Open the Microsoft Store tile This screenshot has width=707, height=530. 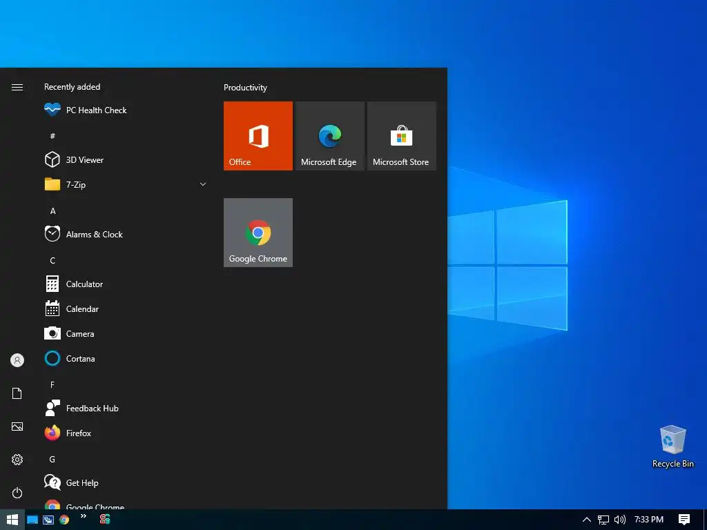[402, 136]
